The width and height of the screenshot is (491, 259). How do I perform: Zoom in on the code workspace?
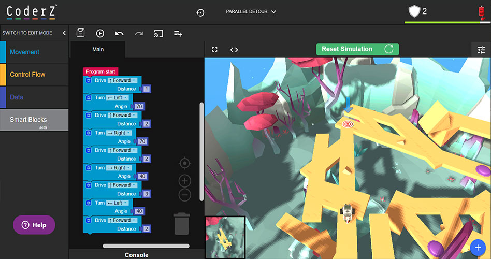184,181
